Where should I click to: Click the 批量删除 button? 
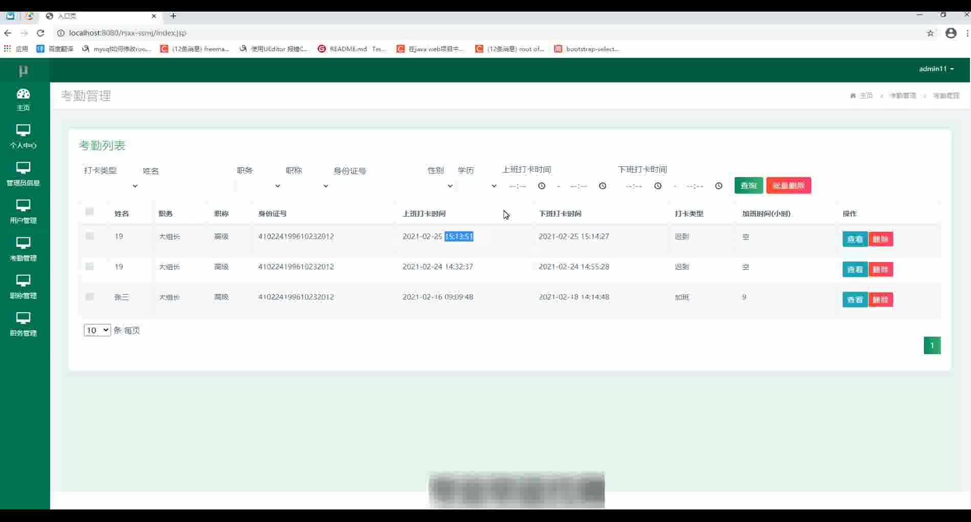point(788,185)
